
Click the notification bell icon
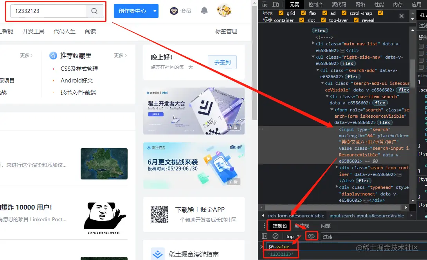coord(204,11)
